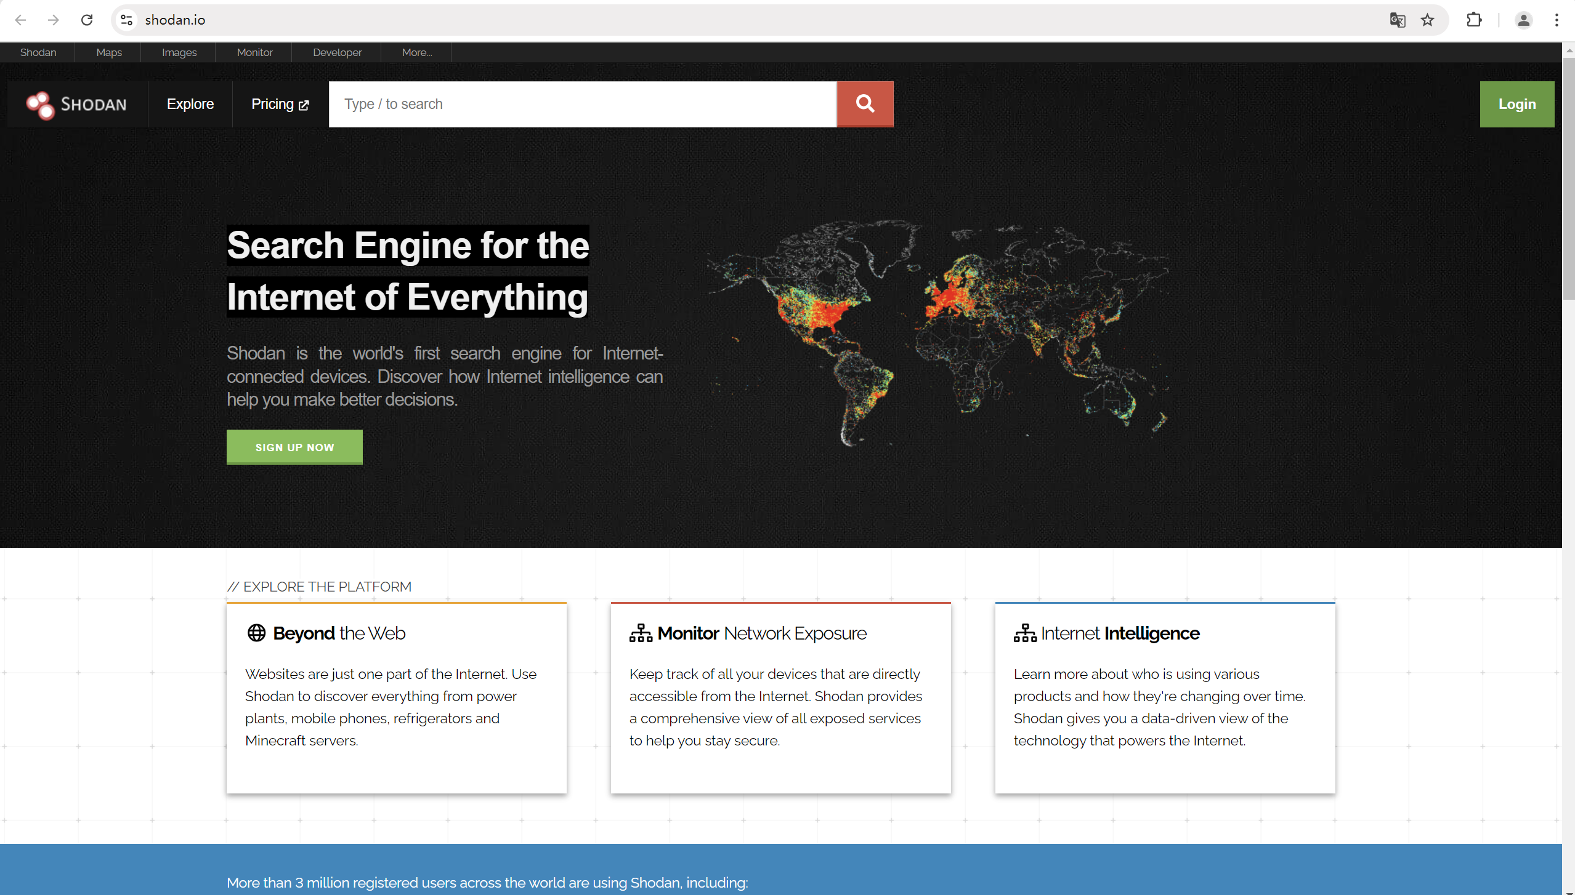Open the Chrome profile avatar icon

coord(1523,20)
